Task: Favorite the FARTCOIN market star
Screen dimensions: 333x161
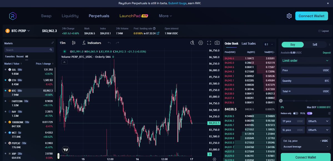Action: 6,101
